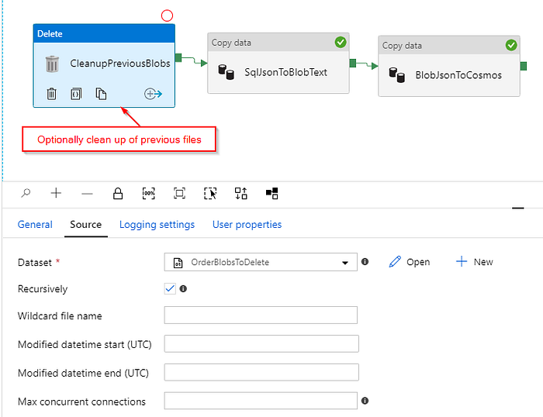Click the large trash bin icon beside CleanupPreviousBlobs
Screen dimensions: 543x417
pos(52,64)
